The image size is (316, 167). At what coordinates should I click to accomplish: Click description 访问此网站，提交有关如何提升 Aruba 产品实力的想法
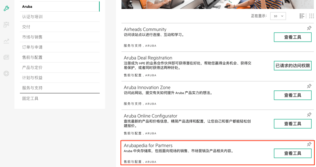click(x=168, y=93)
